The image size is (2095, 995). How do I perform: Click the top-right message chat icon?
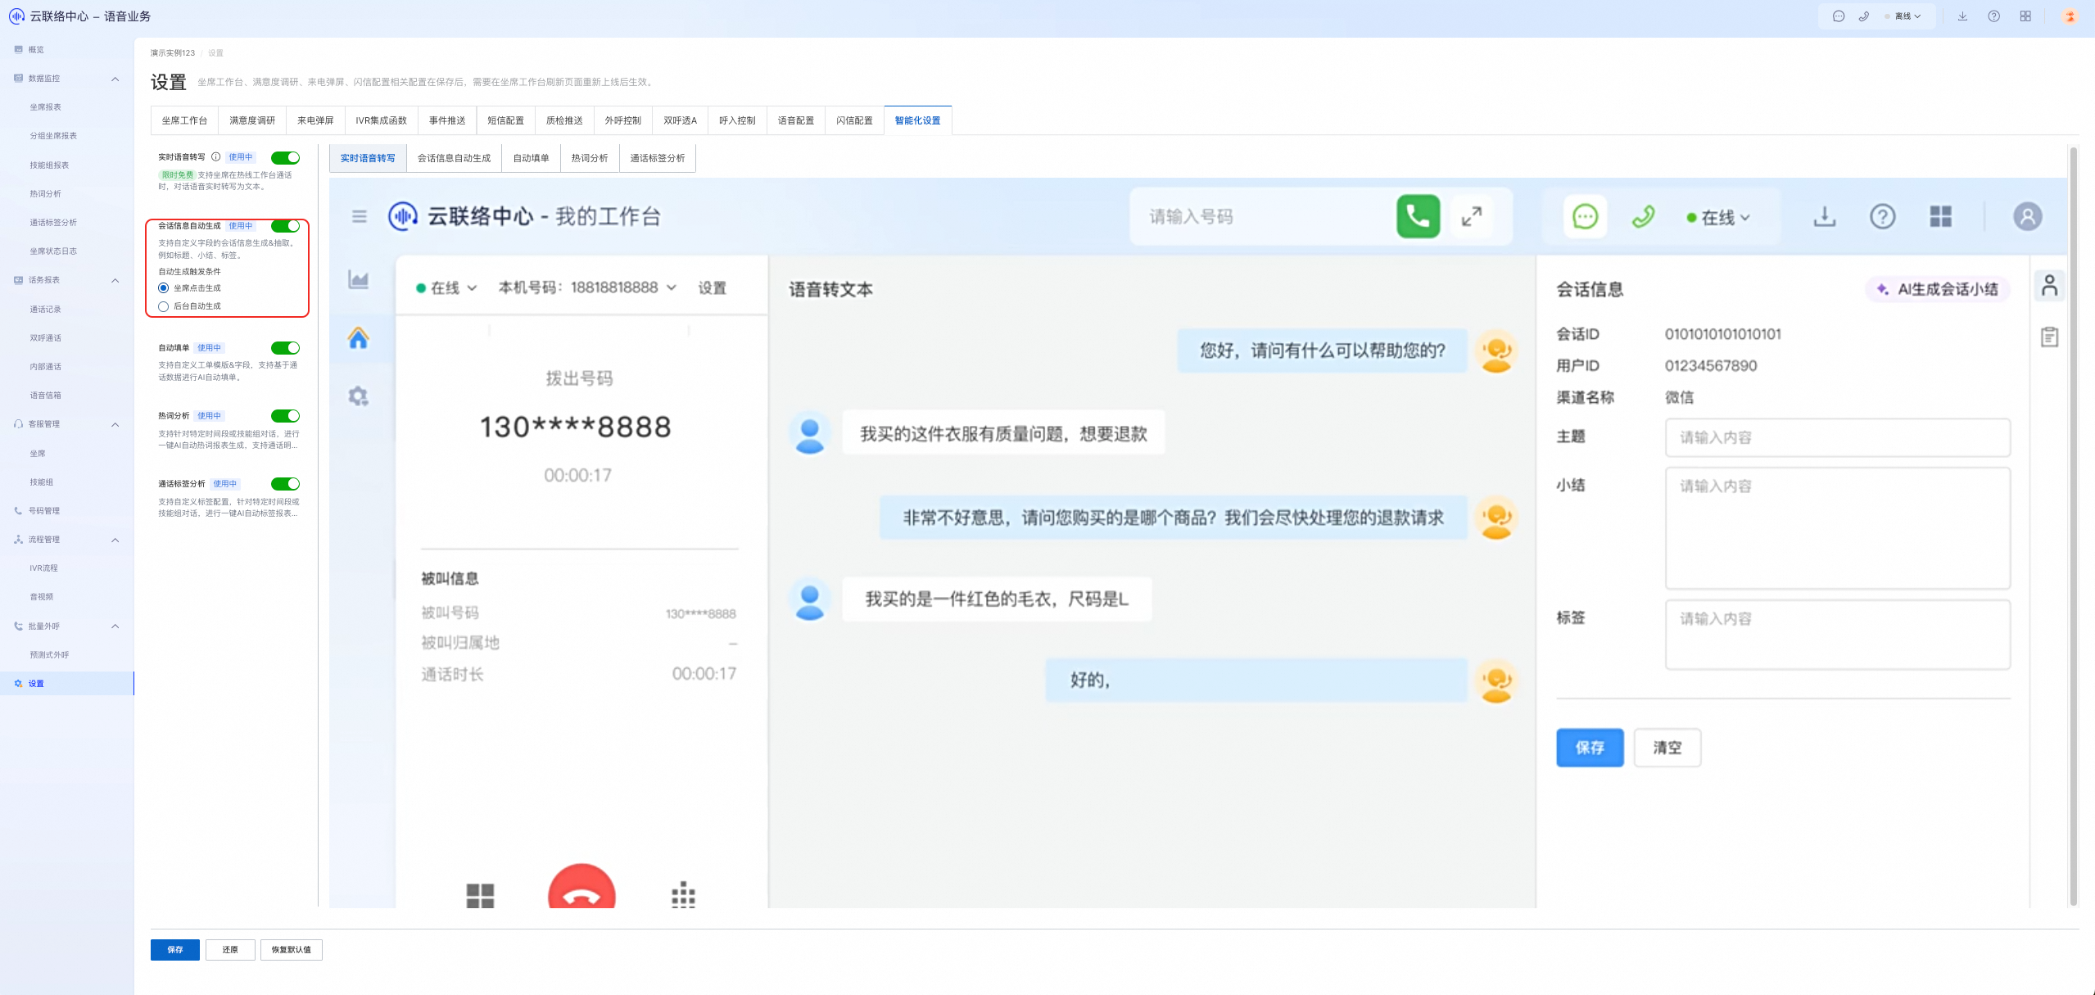click(1838, 16)
